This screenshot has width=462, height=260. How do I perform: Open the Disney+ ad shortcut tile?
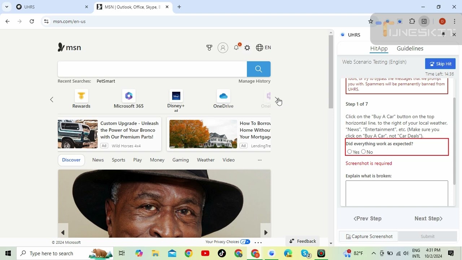pos(176,101)
